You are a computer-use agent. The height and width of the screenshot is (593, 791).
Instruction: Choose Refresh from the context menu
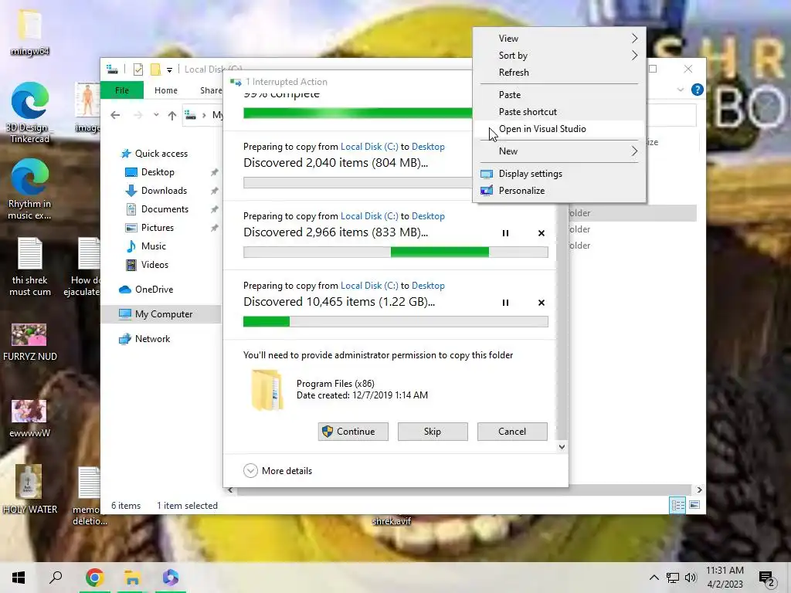(559, 72)
